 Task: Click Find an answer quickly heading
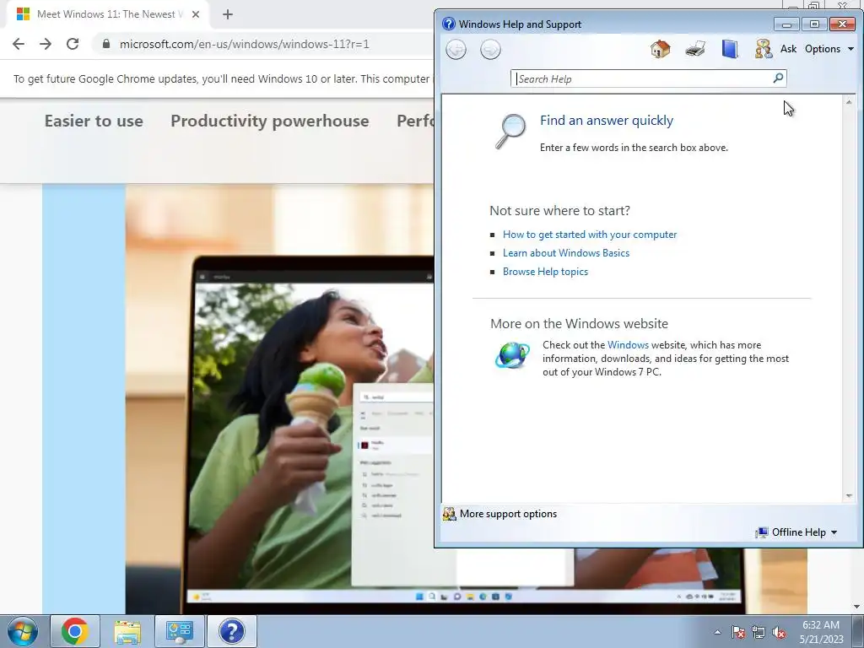point(606,121)
